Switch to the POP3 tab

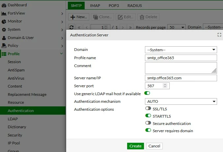[114, 6]
